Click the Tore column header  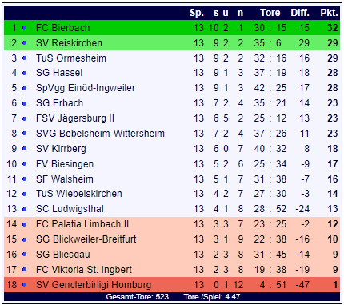tap(270, 13)
